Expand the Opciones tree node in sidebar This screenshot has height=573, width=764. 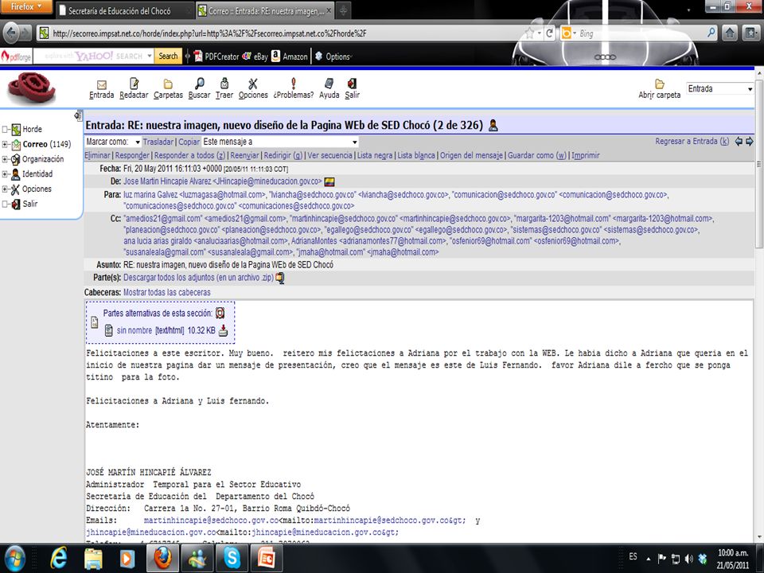coord(5,189)
